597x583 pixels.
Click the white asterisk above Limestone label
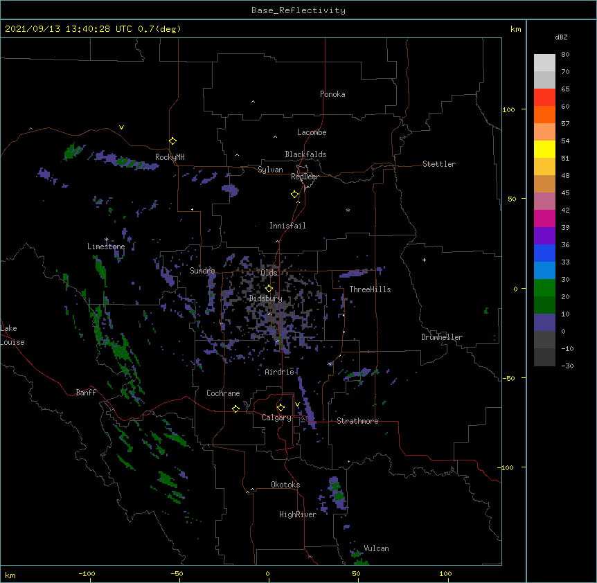[x=106, y=240]
